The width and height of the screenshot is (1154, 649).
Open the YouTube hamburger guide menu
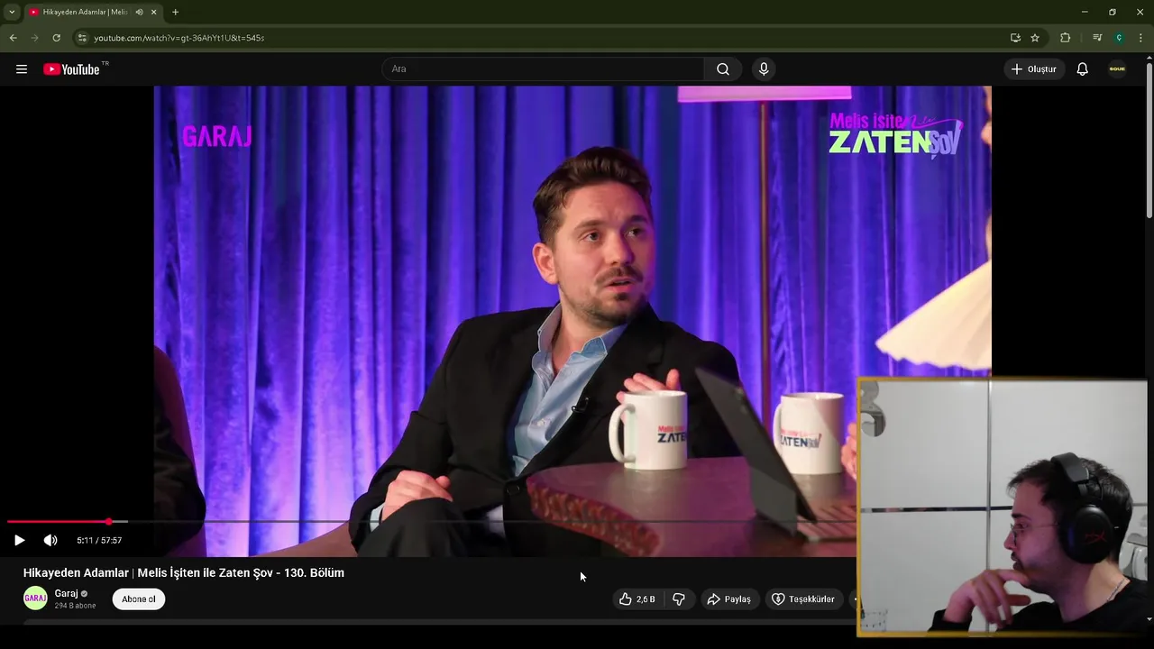coord(22,69)
